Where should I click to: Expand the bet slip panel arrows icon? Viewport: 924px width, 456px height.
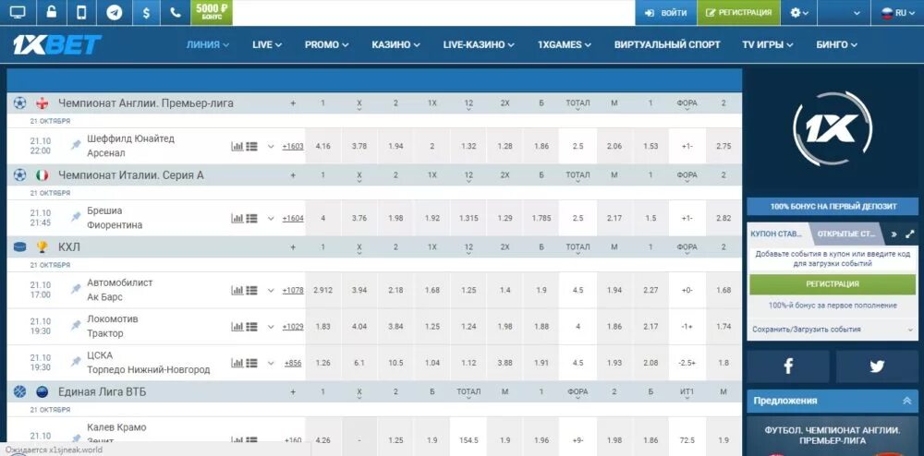[910, 234]
